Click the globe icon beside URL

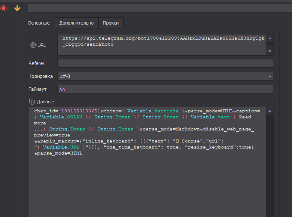pos(33,45)
